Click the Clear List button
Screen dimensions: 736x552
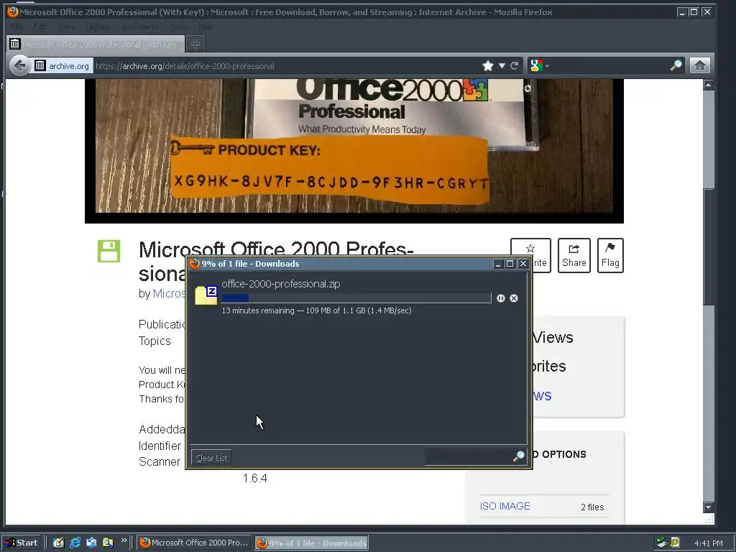[211, 458]
